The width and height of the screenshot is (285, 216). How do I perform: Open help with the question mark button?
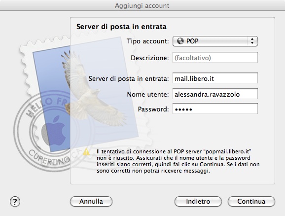point(15,202)
